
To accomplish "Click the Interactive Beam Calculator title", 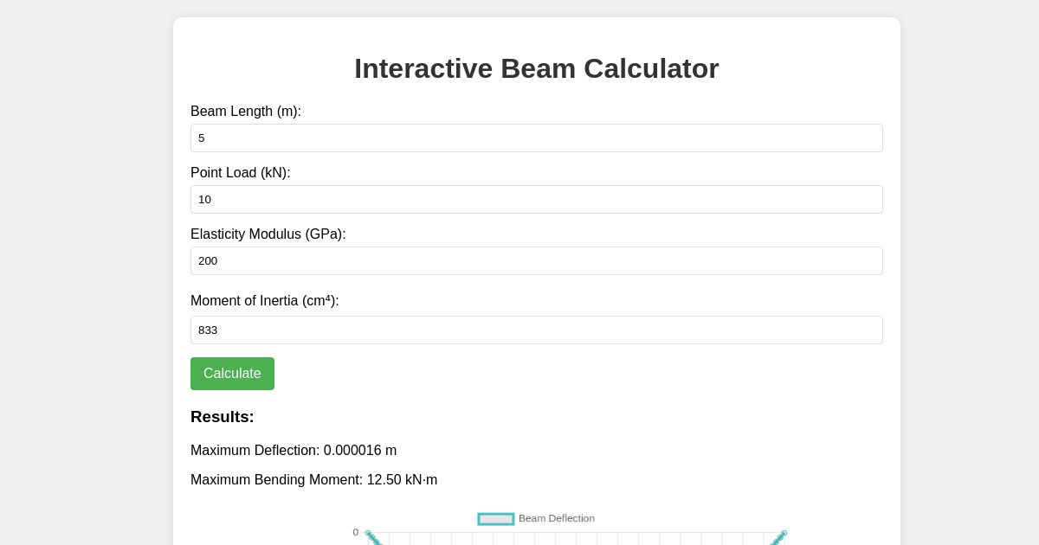I will pos(537,68).
